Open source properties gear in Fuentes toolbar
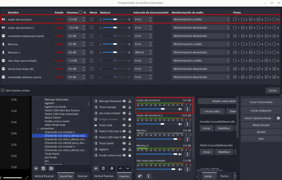The width and height of the screenshot is (282, 180). click(x=112, y=168)
